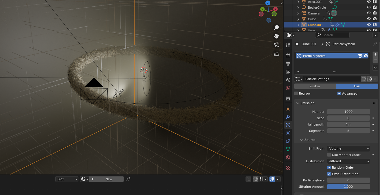Uncheck Even Distribution
Screen dimensions: 380x195
pyautogui.click(x=329, y=174)
